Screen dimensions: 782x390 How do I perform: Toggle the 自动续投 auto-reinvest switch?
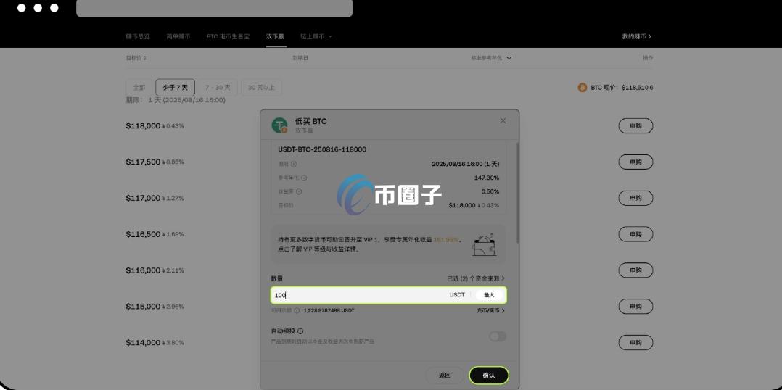pyautogui.click(x=497, y=336)
